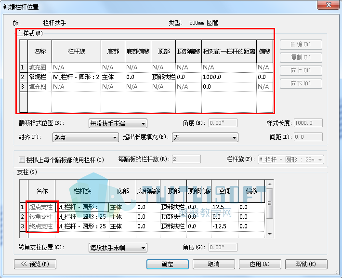Click cell M_栏杆 - 圆形 : 2 in main pattern
Screen dimensions: 342x278
tap(76, 77)
